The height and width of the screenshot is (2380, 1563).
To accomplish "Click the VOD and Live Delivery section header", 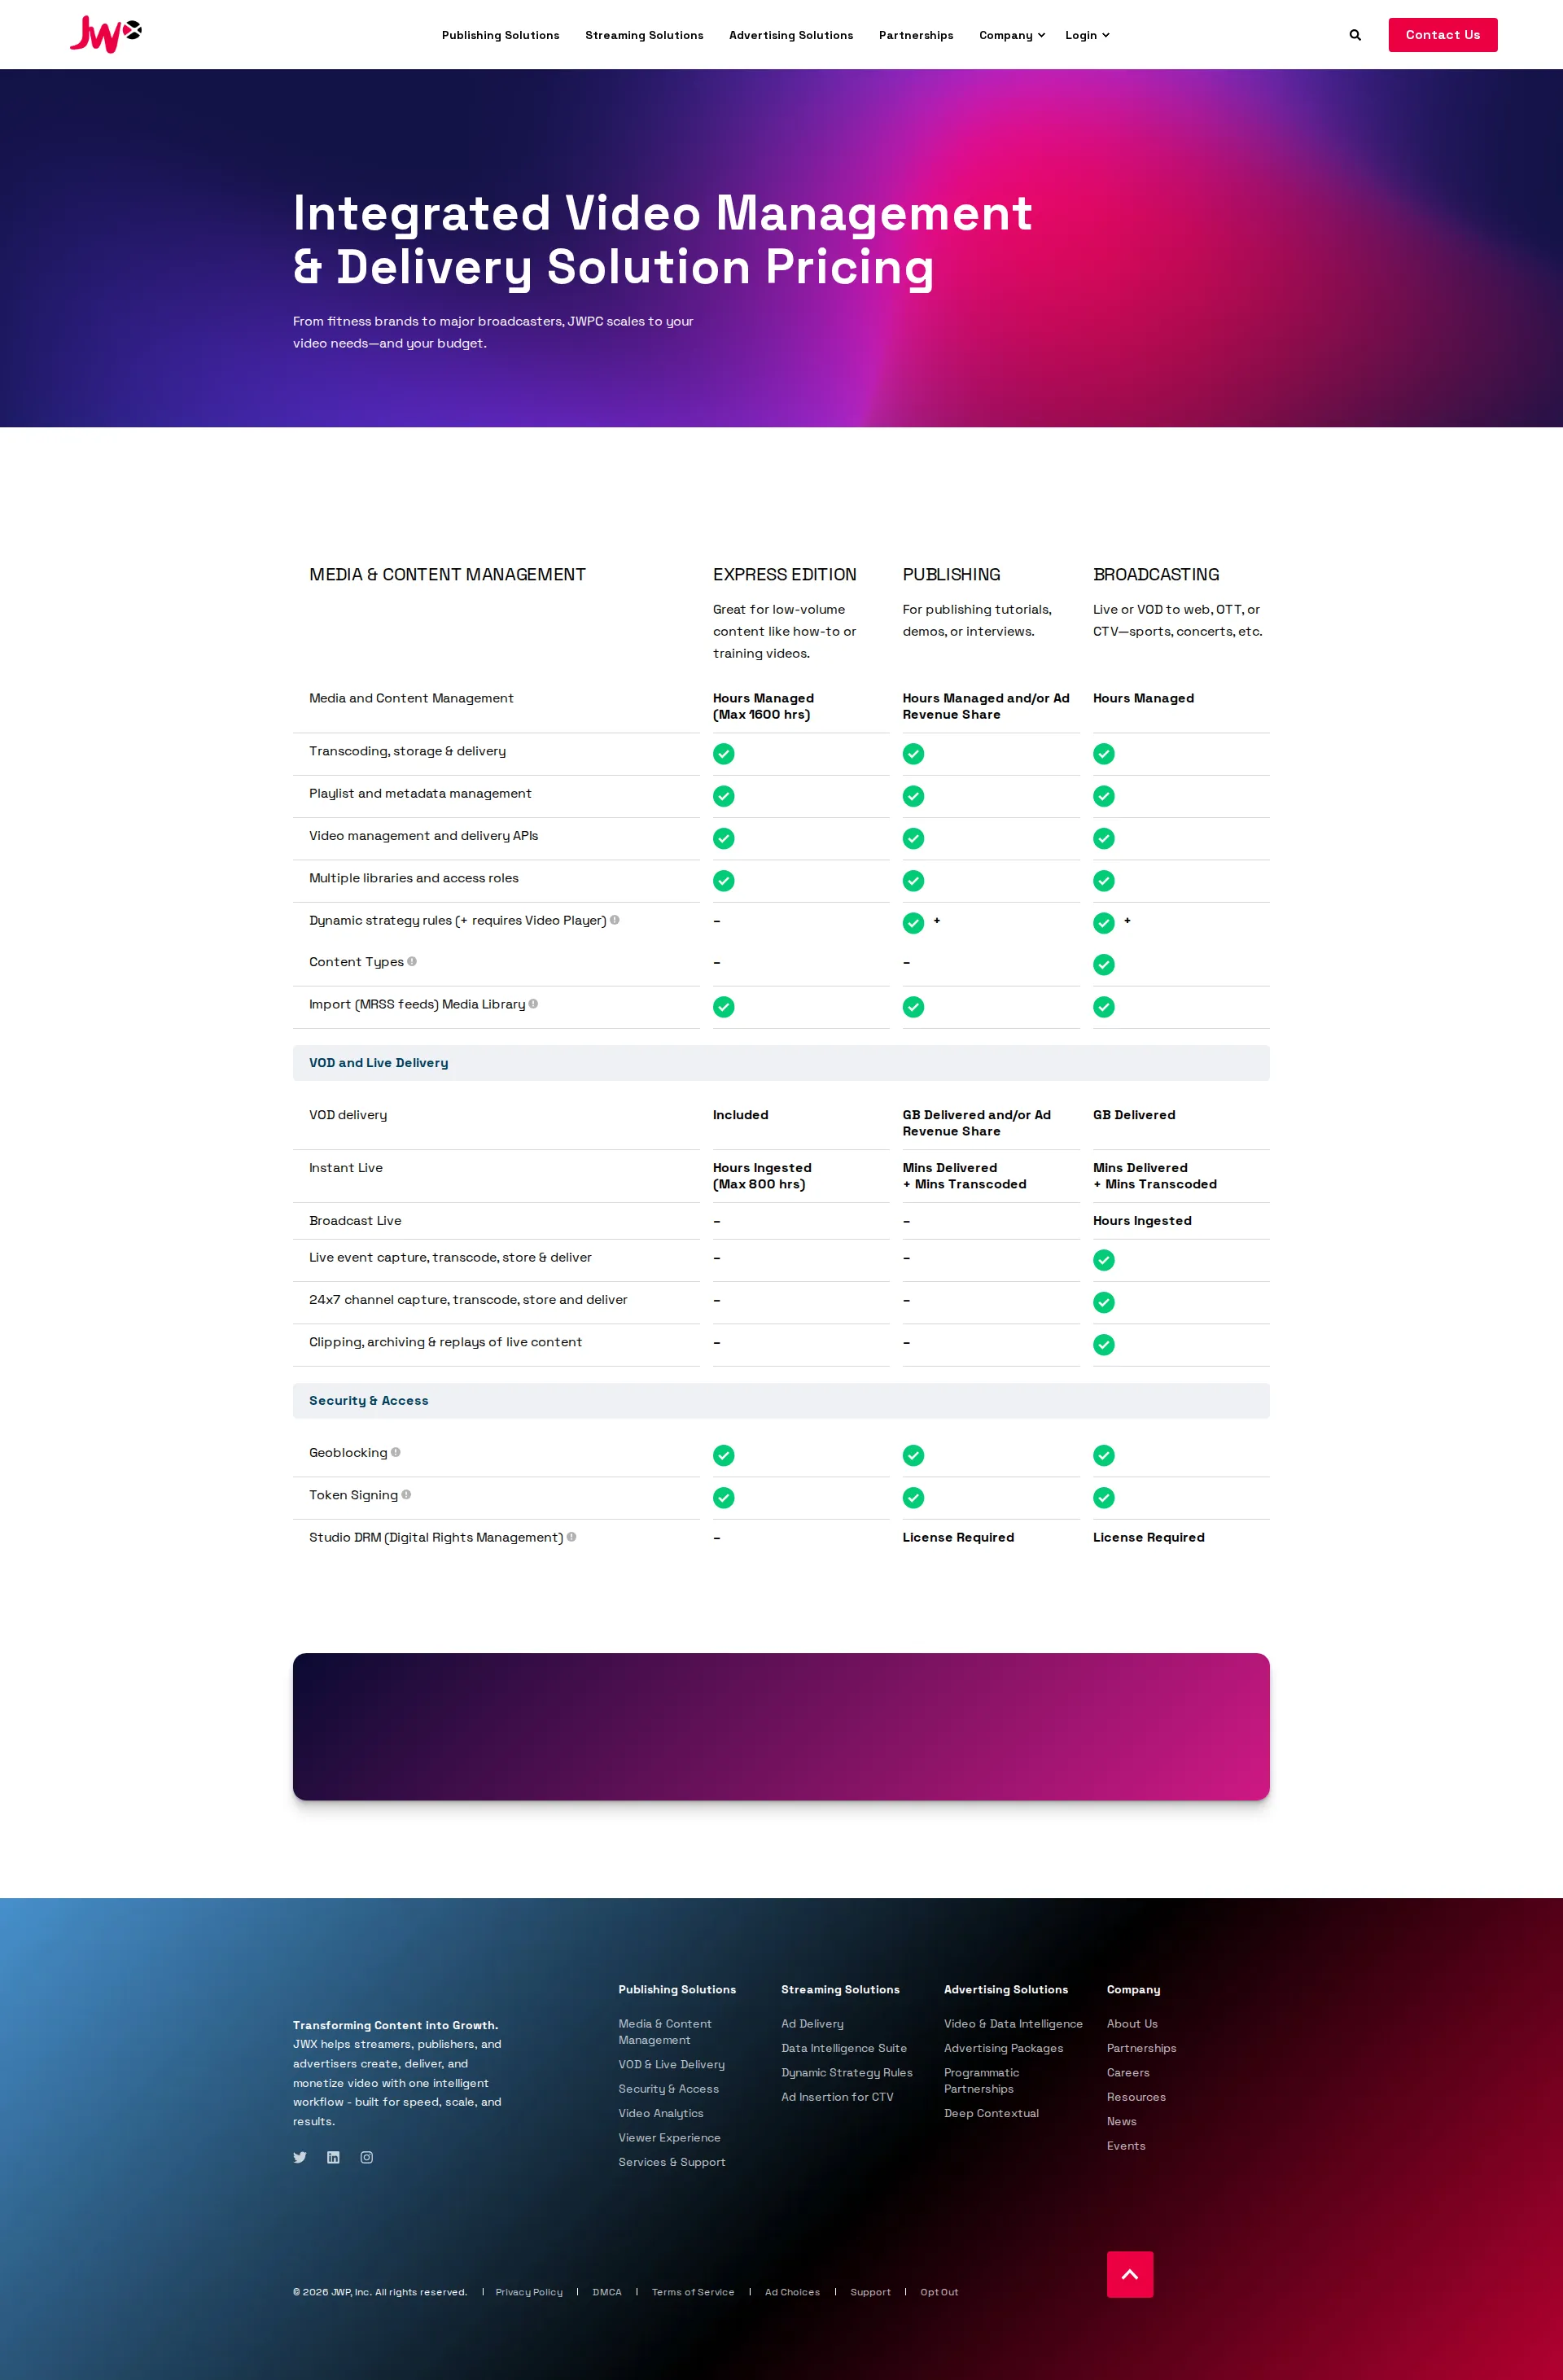I will click(x=781, y=1063).
